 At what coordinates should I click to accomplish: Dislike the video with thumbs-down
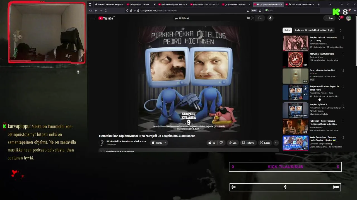click(221, 143)
